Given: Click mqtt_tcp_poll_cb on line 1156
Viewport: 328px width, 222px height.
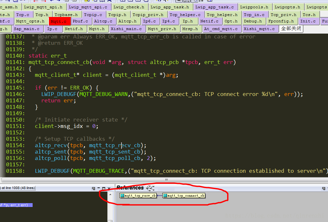Looking at the screenshot, I should click(x=114, y=158).
